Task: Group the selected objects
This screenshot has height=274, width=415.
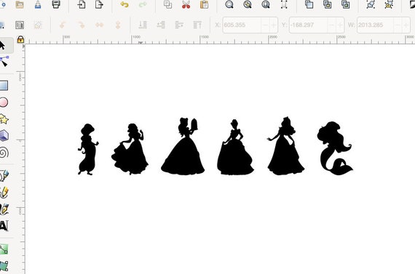Action: (x=371, y=4)
